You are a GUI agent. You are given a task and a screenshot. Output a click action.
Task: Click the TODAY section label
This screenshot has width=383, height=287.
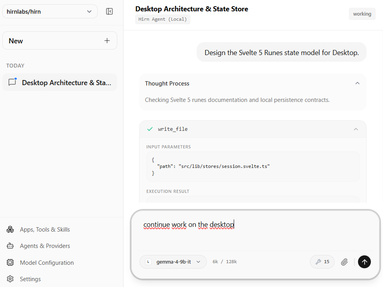tap(15, 66)
